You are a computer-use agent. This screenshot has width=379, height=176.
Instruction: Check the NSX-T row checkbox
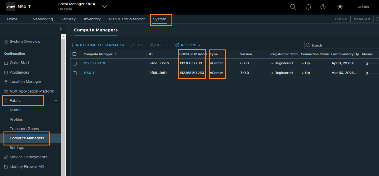75,73
